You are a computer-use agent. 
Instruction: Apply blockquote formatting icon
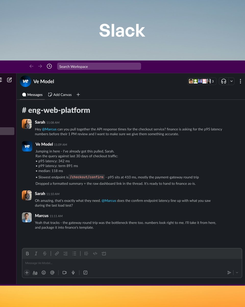(x=86, y=254)
